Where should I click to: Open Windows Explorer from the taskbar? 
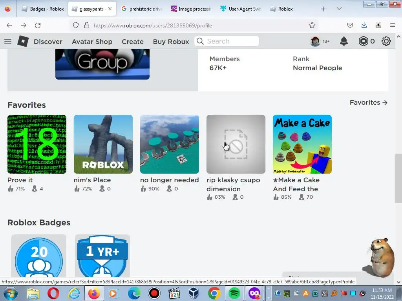(33, 293)
